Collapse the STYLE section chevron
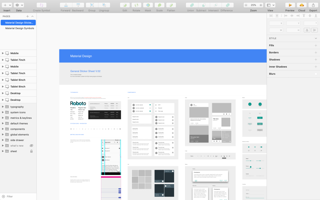This screenshot has width=320, height=200. (316, 38)
